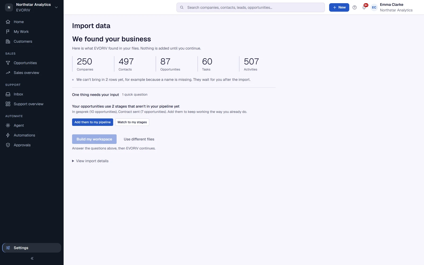Click the N workspace logo badge
Viewport: 424px width, 265px height.
tap(9, 7)
